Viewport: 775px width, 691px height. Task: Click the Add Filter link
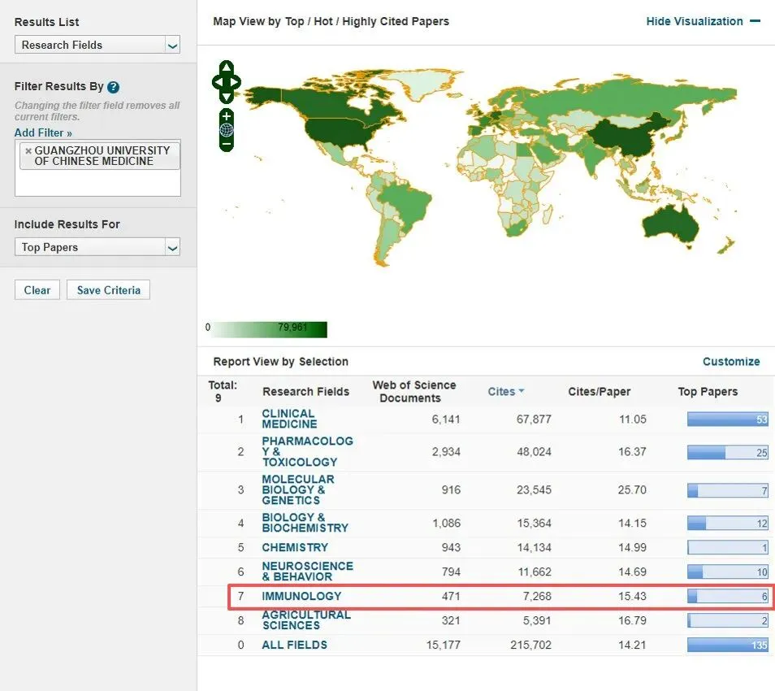pos(43,133)
